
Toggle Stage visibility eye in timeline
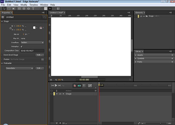tap(60, 94)
